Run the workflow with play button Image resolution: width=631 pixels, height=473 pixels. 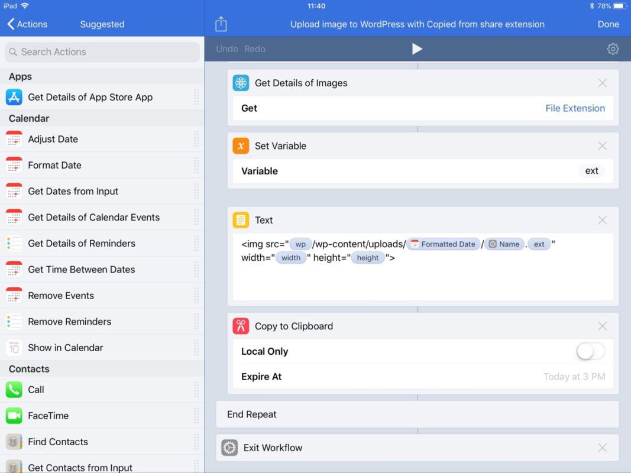pyautogui.click(x=417, y=49)
